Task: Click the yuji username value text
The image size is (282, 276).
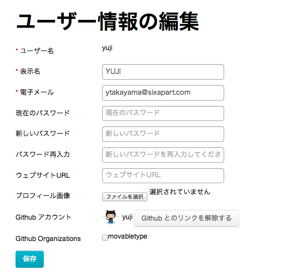Action: click(107, 48)
